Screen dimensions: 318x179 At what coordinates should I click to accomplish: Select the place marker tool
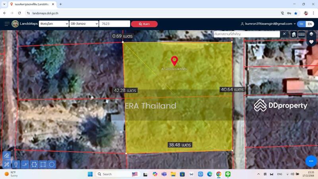(16, 164)
